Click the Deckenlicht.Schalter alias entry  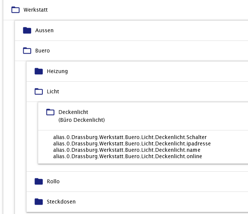tap(130, 137)
